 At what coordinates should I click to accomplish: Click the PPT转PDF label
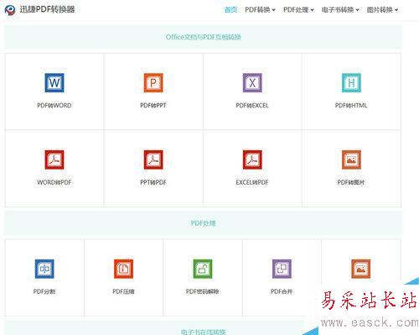click(x=153, y=182)
